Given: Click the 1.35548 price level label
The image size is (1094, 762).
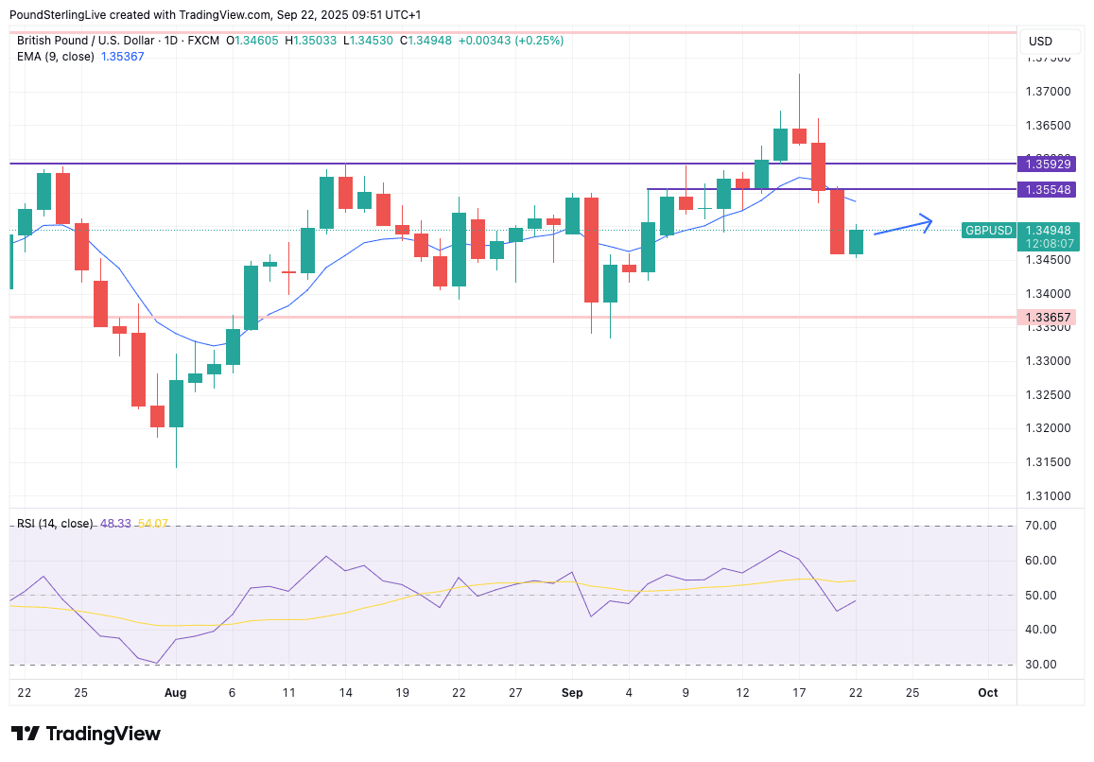Looking at the screenshot, I should pyautogui.click(x=1050, y=190).
